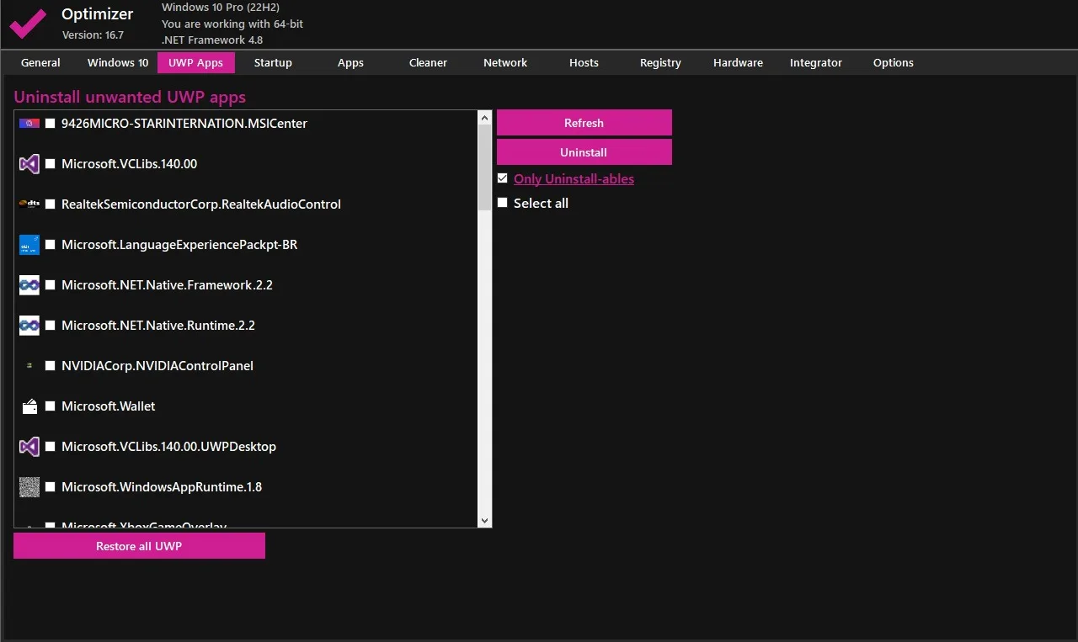This screenshot has height=642, width=1078.
Task: Click the Optimizer application title text
Action: click(x=98, y=14)
